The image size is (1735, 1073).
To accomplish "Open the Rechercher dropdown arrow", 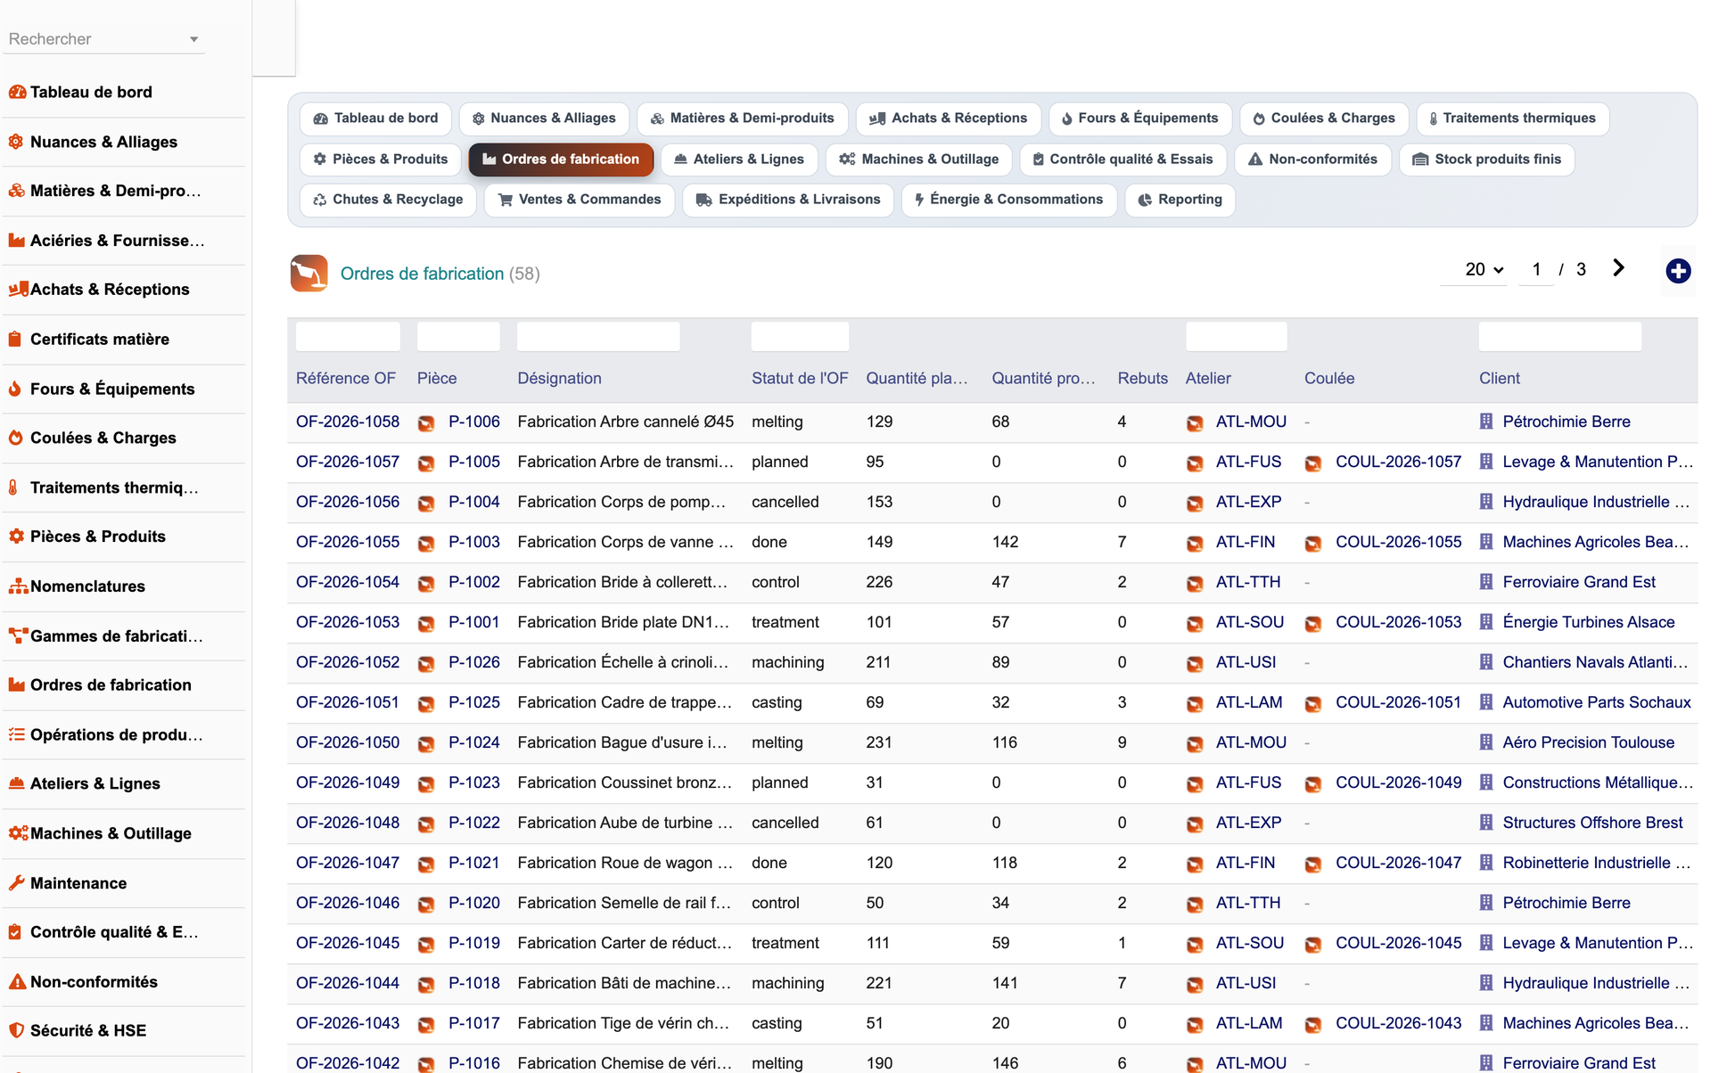I will [193, 39].
